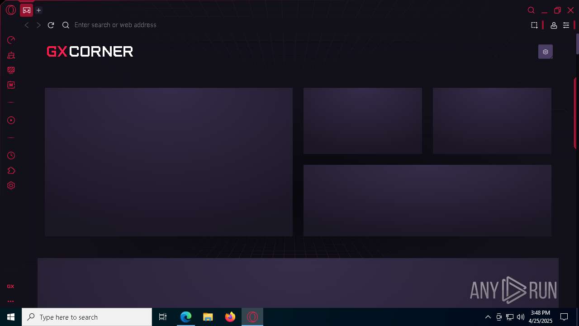Open the Opera GX main menu logo
Image resolution: width=579 pixels, height=326 pixels.
(x=11, y=10)
